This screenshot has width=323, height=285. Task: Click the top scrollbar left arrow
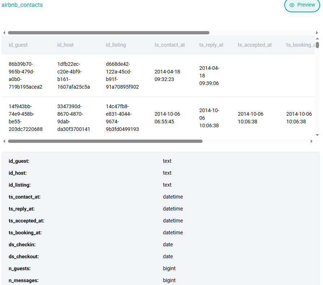[4, 33]
